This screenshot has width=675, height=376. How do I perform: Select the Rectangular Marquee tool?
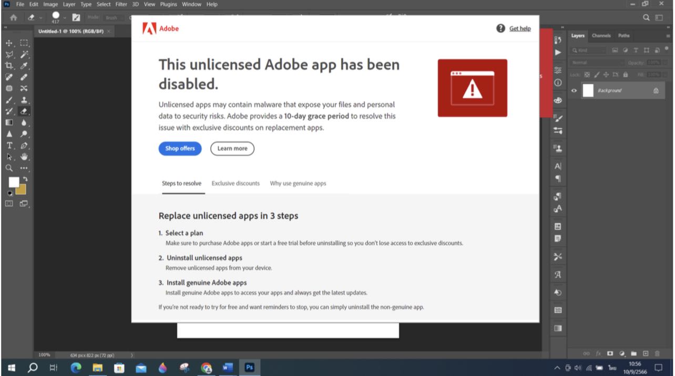coord(24,43)
